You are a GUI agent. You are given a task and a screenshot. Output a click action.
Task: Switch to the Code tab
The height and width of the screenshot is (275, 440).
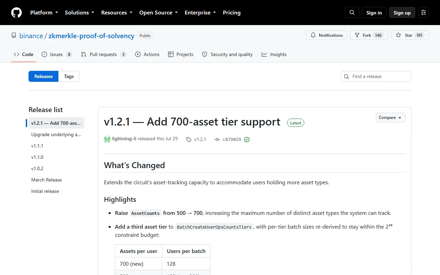tap(23, 54)
